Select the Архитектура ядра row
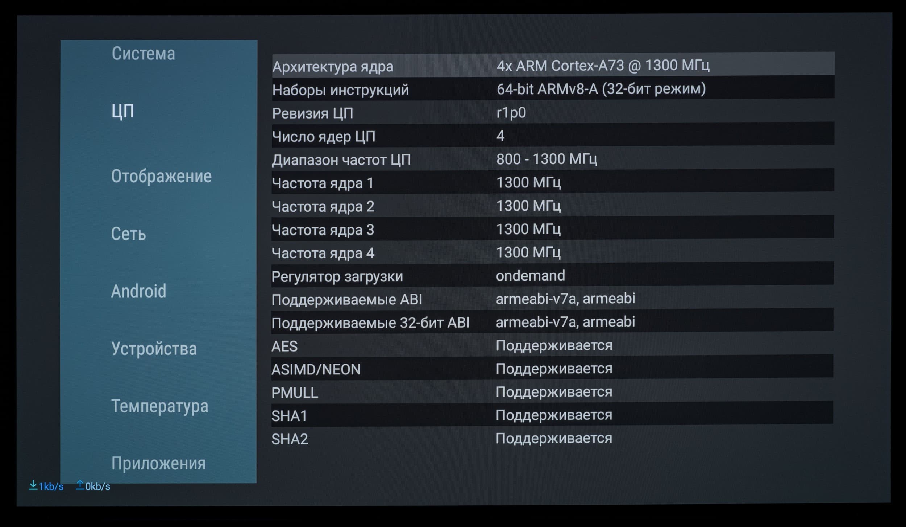 point(553,66)
